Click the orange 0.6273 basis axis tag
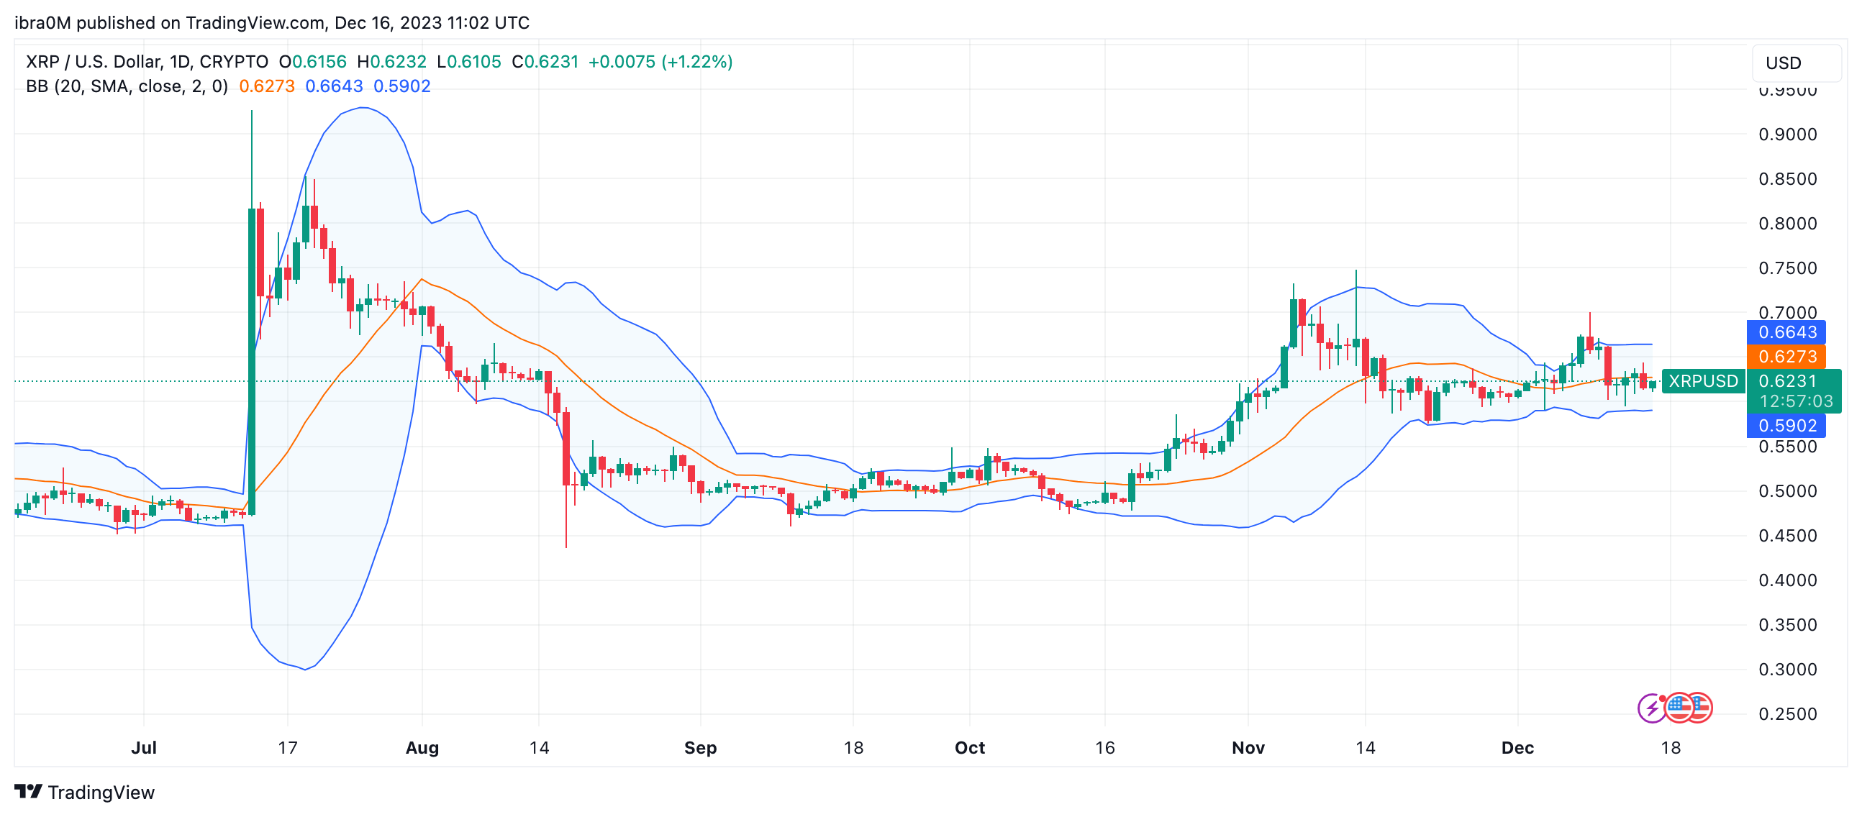This screenshot has width=1862, height=817. tap(1786, 357)
